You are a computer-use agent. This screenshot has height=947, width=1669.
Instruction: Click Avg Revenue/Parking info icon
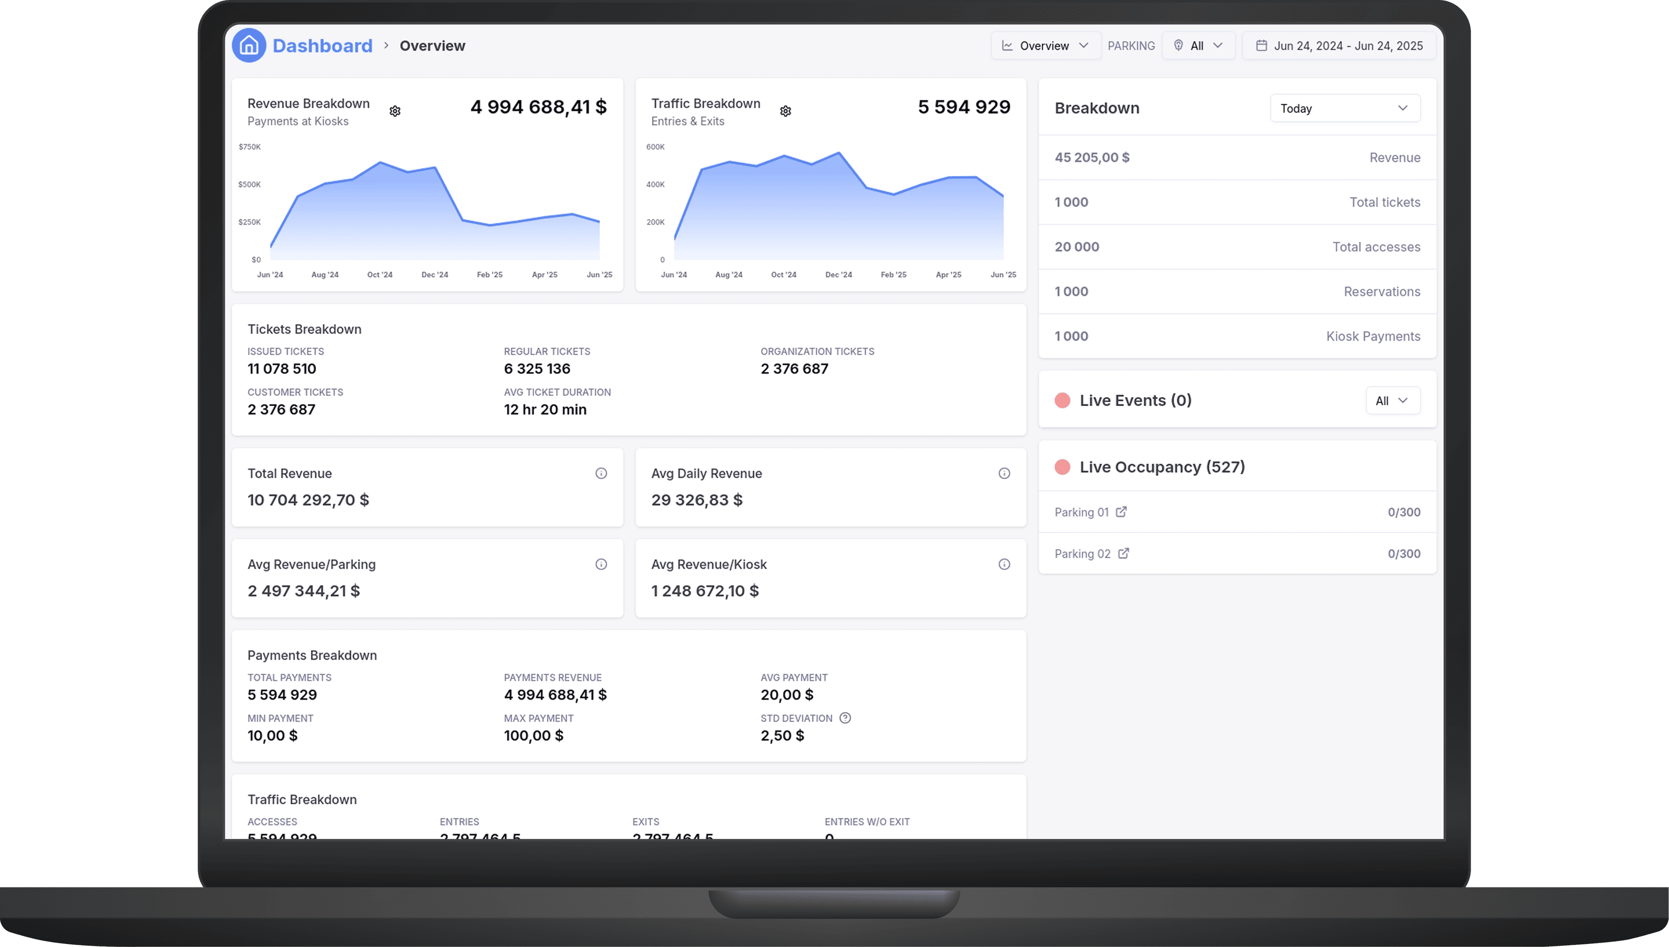(601, 565)
